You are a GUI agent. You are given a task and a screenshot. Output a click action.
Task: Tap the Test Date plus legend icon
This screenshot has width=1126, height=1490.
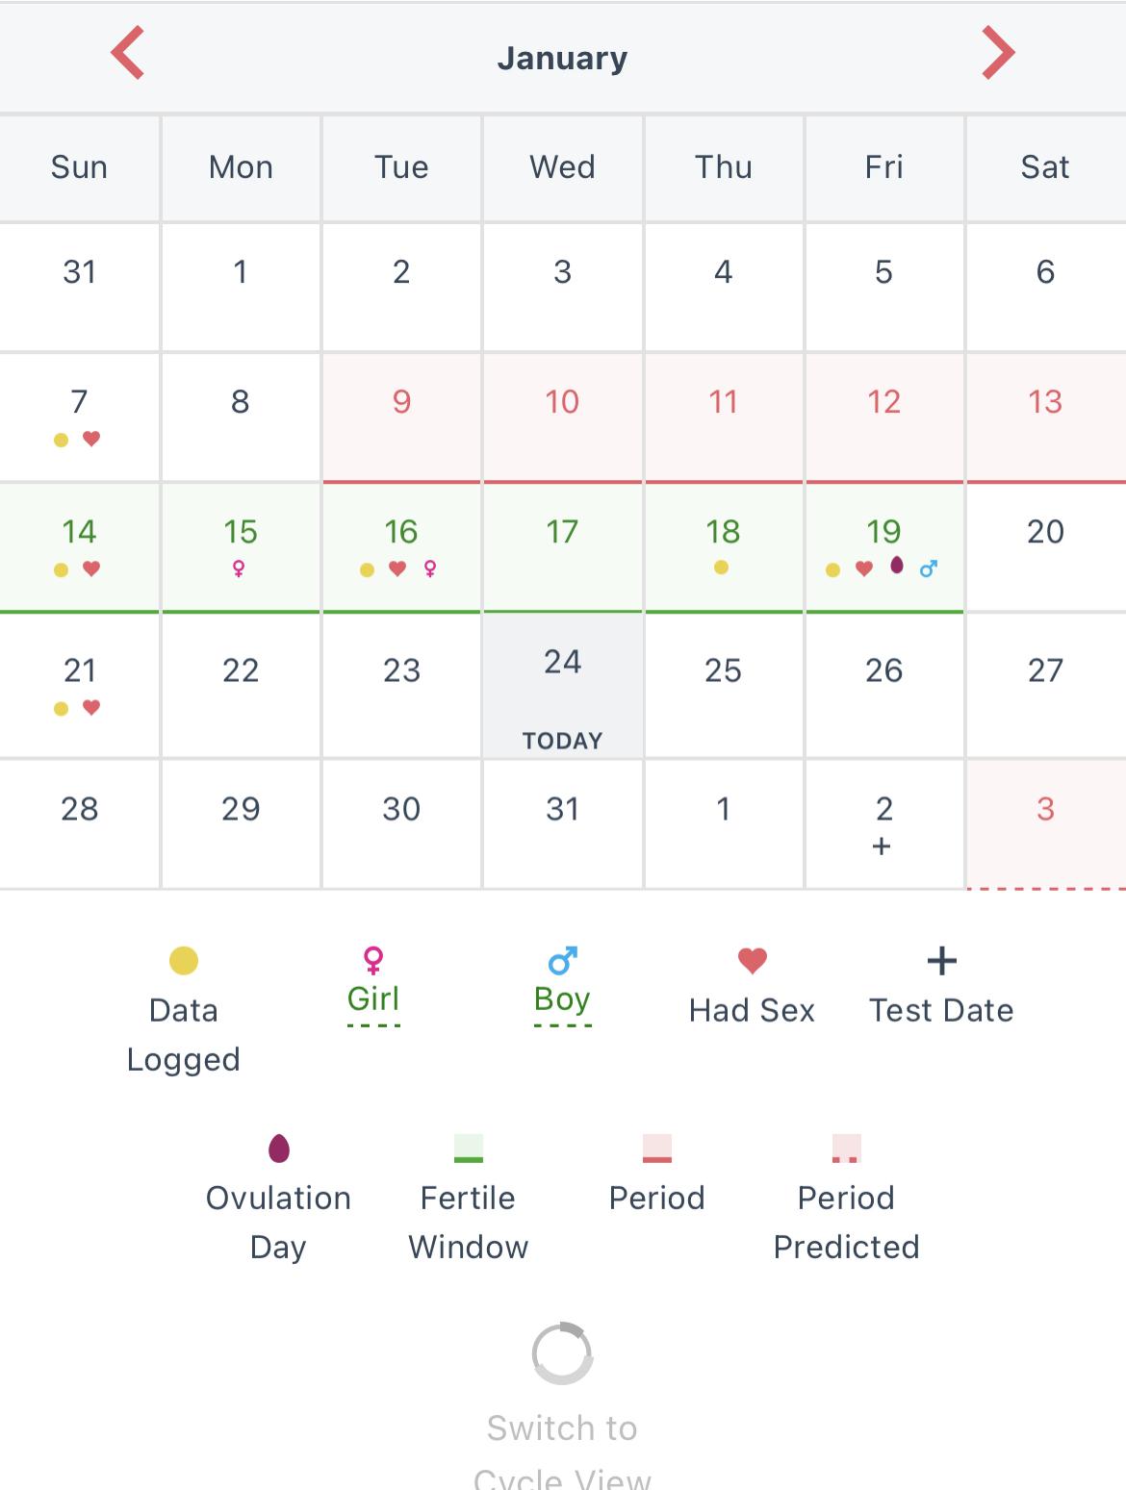(x=942, y=960)
